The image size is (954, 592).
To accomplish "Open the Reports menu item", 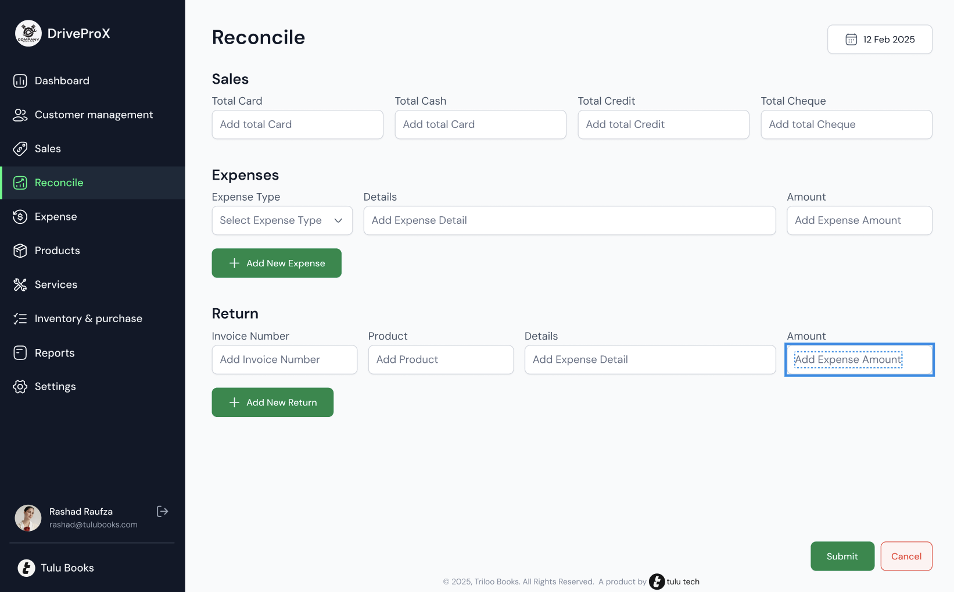I will tap(55, 353).
